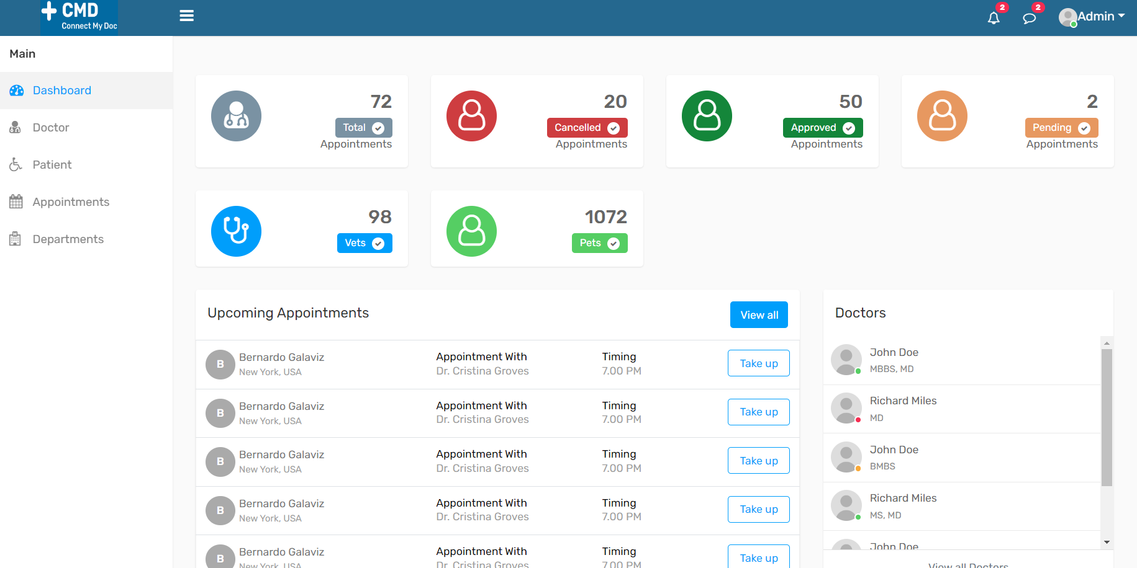
Task: Open the Dashboard from the sidebar
Action: pyautogui.click(x=61, y=91)
